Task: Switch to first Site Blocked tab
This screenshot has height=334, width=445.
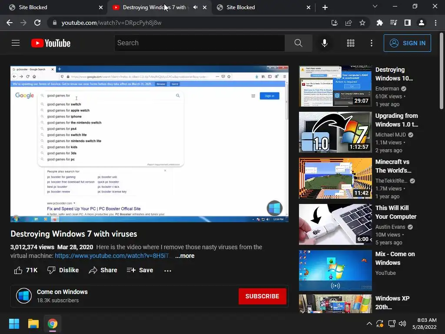Action: point(55,7)
